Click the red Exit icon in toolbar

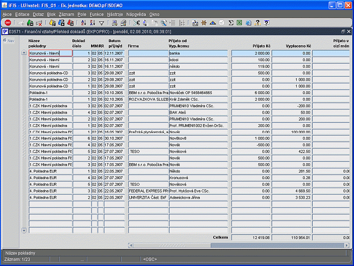point(8,23)
